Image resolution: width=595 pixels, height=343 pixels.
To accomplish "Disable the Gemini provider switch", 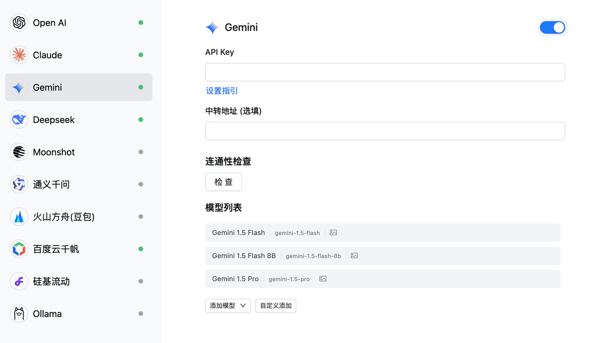I will click(x=552, y=27).
